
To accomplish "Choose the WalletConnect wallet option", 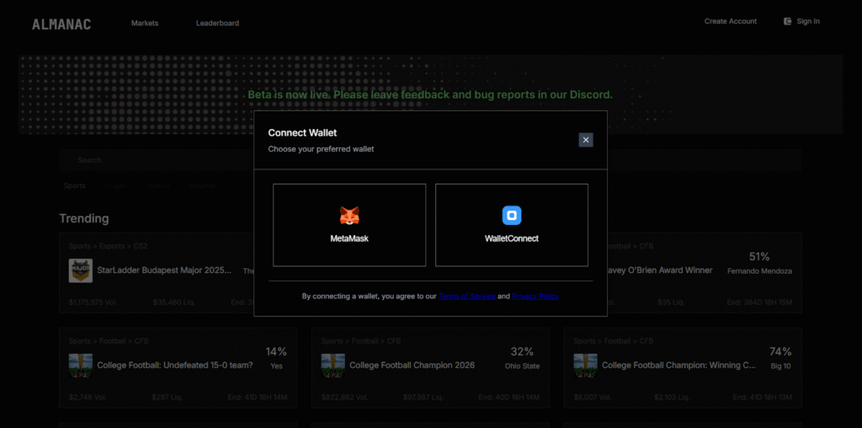I will click(x=511, y=225).
